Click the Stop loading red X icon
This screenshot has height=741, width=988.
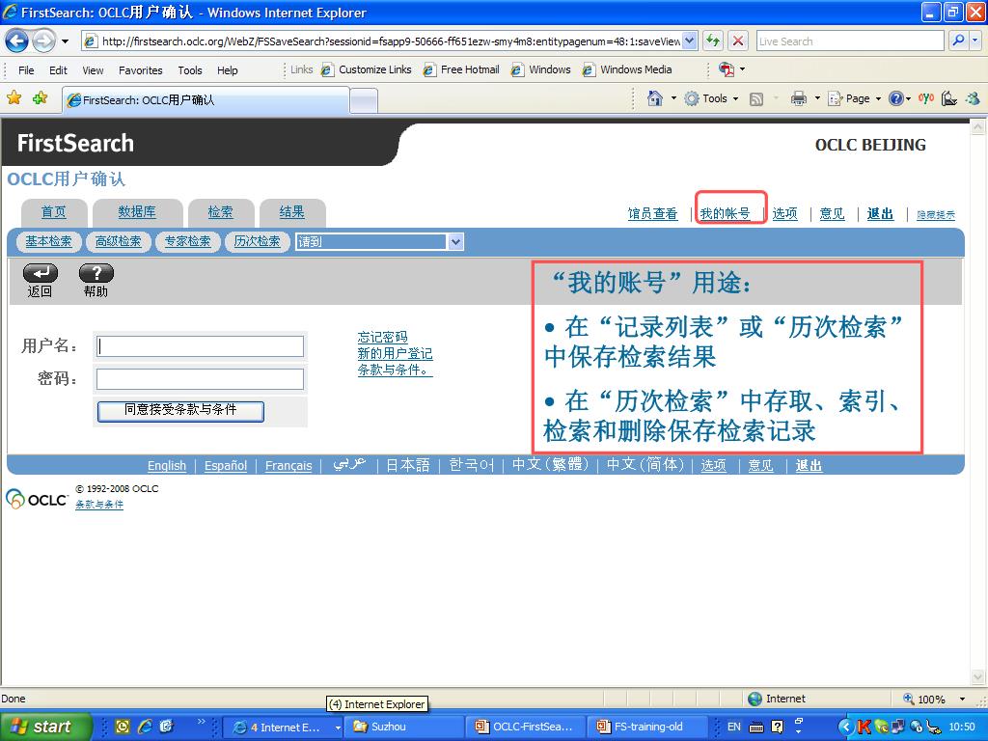tap(738, 41)
